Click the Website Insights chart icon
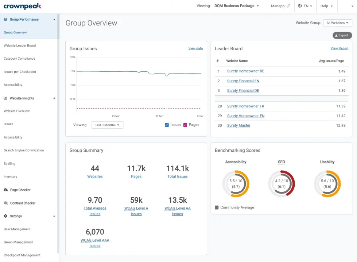 click(x=5, y=98)
